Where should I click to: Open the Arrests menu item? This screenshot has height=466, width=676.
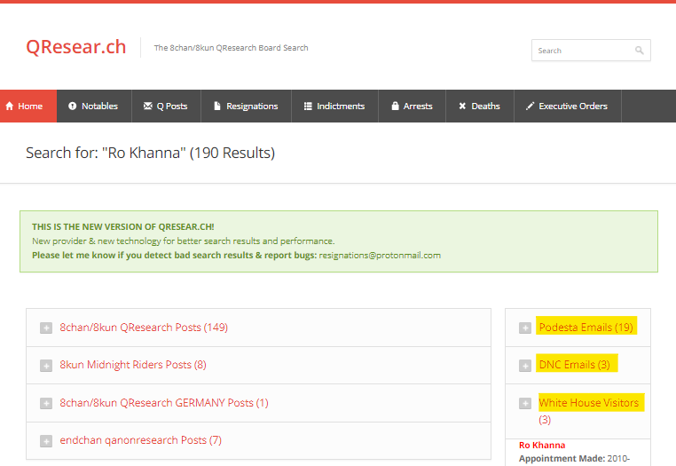click(x=412, y=107)
